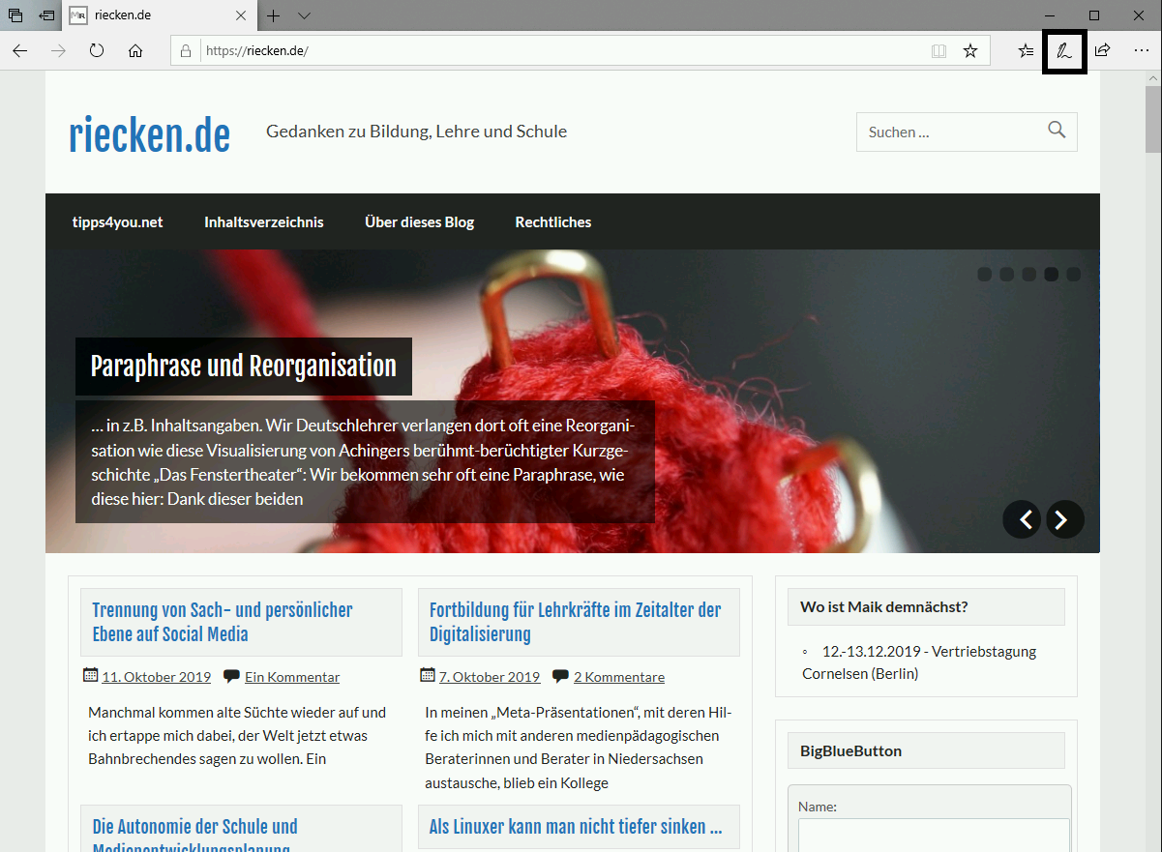Go to next slide arrow

pyautogui.click(x=1064, y=520)
